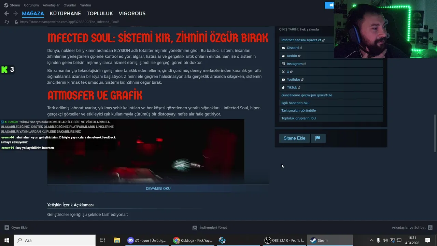Reload the store page with the refresh icon
This screenshot has height=246, width=437.
pyautogui.click(x=6, y=22)
